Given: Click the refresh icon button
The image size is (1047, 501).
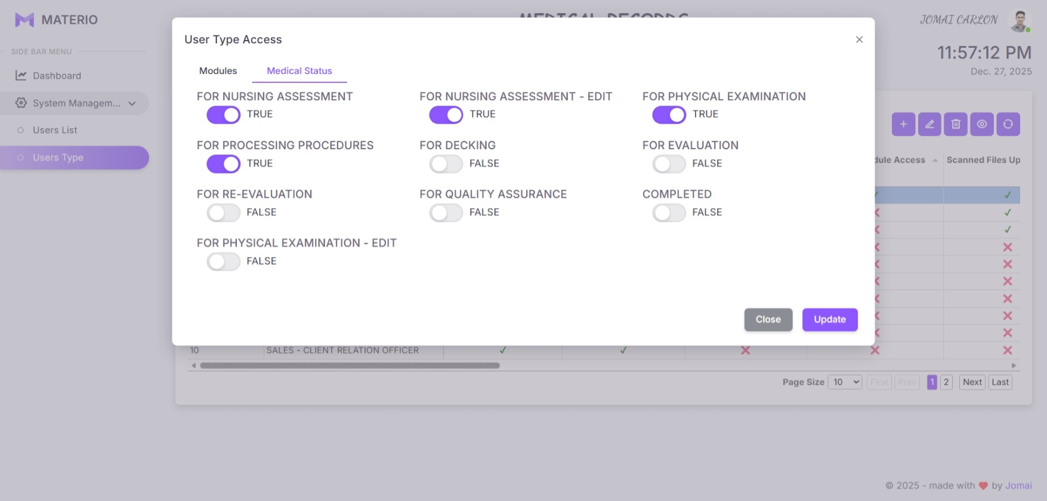Looking at the screenshot, I should click(1008, 124).
